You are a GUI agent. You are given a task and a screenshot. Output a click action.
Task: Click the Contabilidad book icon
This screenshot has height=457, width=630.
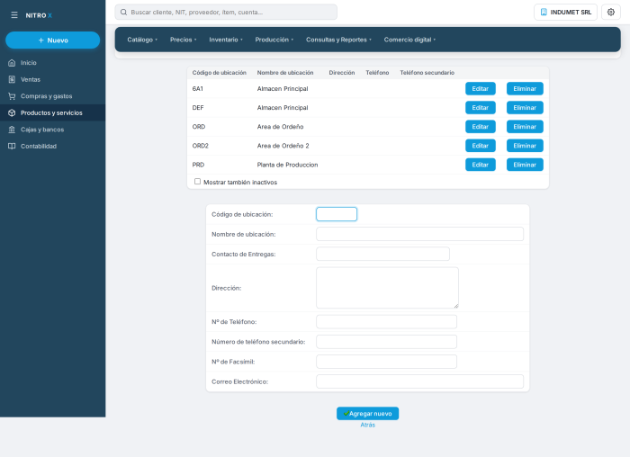point(12,146)
